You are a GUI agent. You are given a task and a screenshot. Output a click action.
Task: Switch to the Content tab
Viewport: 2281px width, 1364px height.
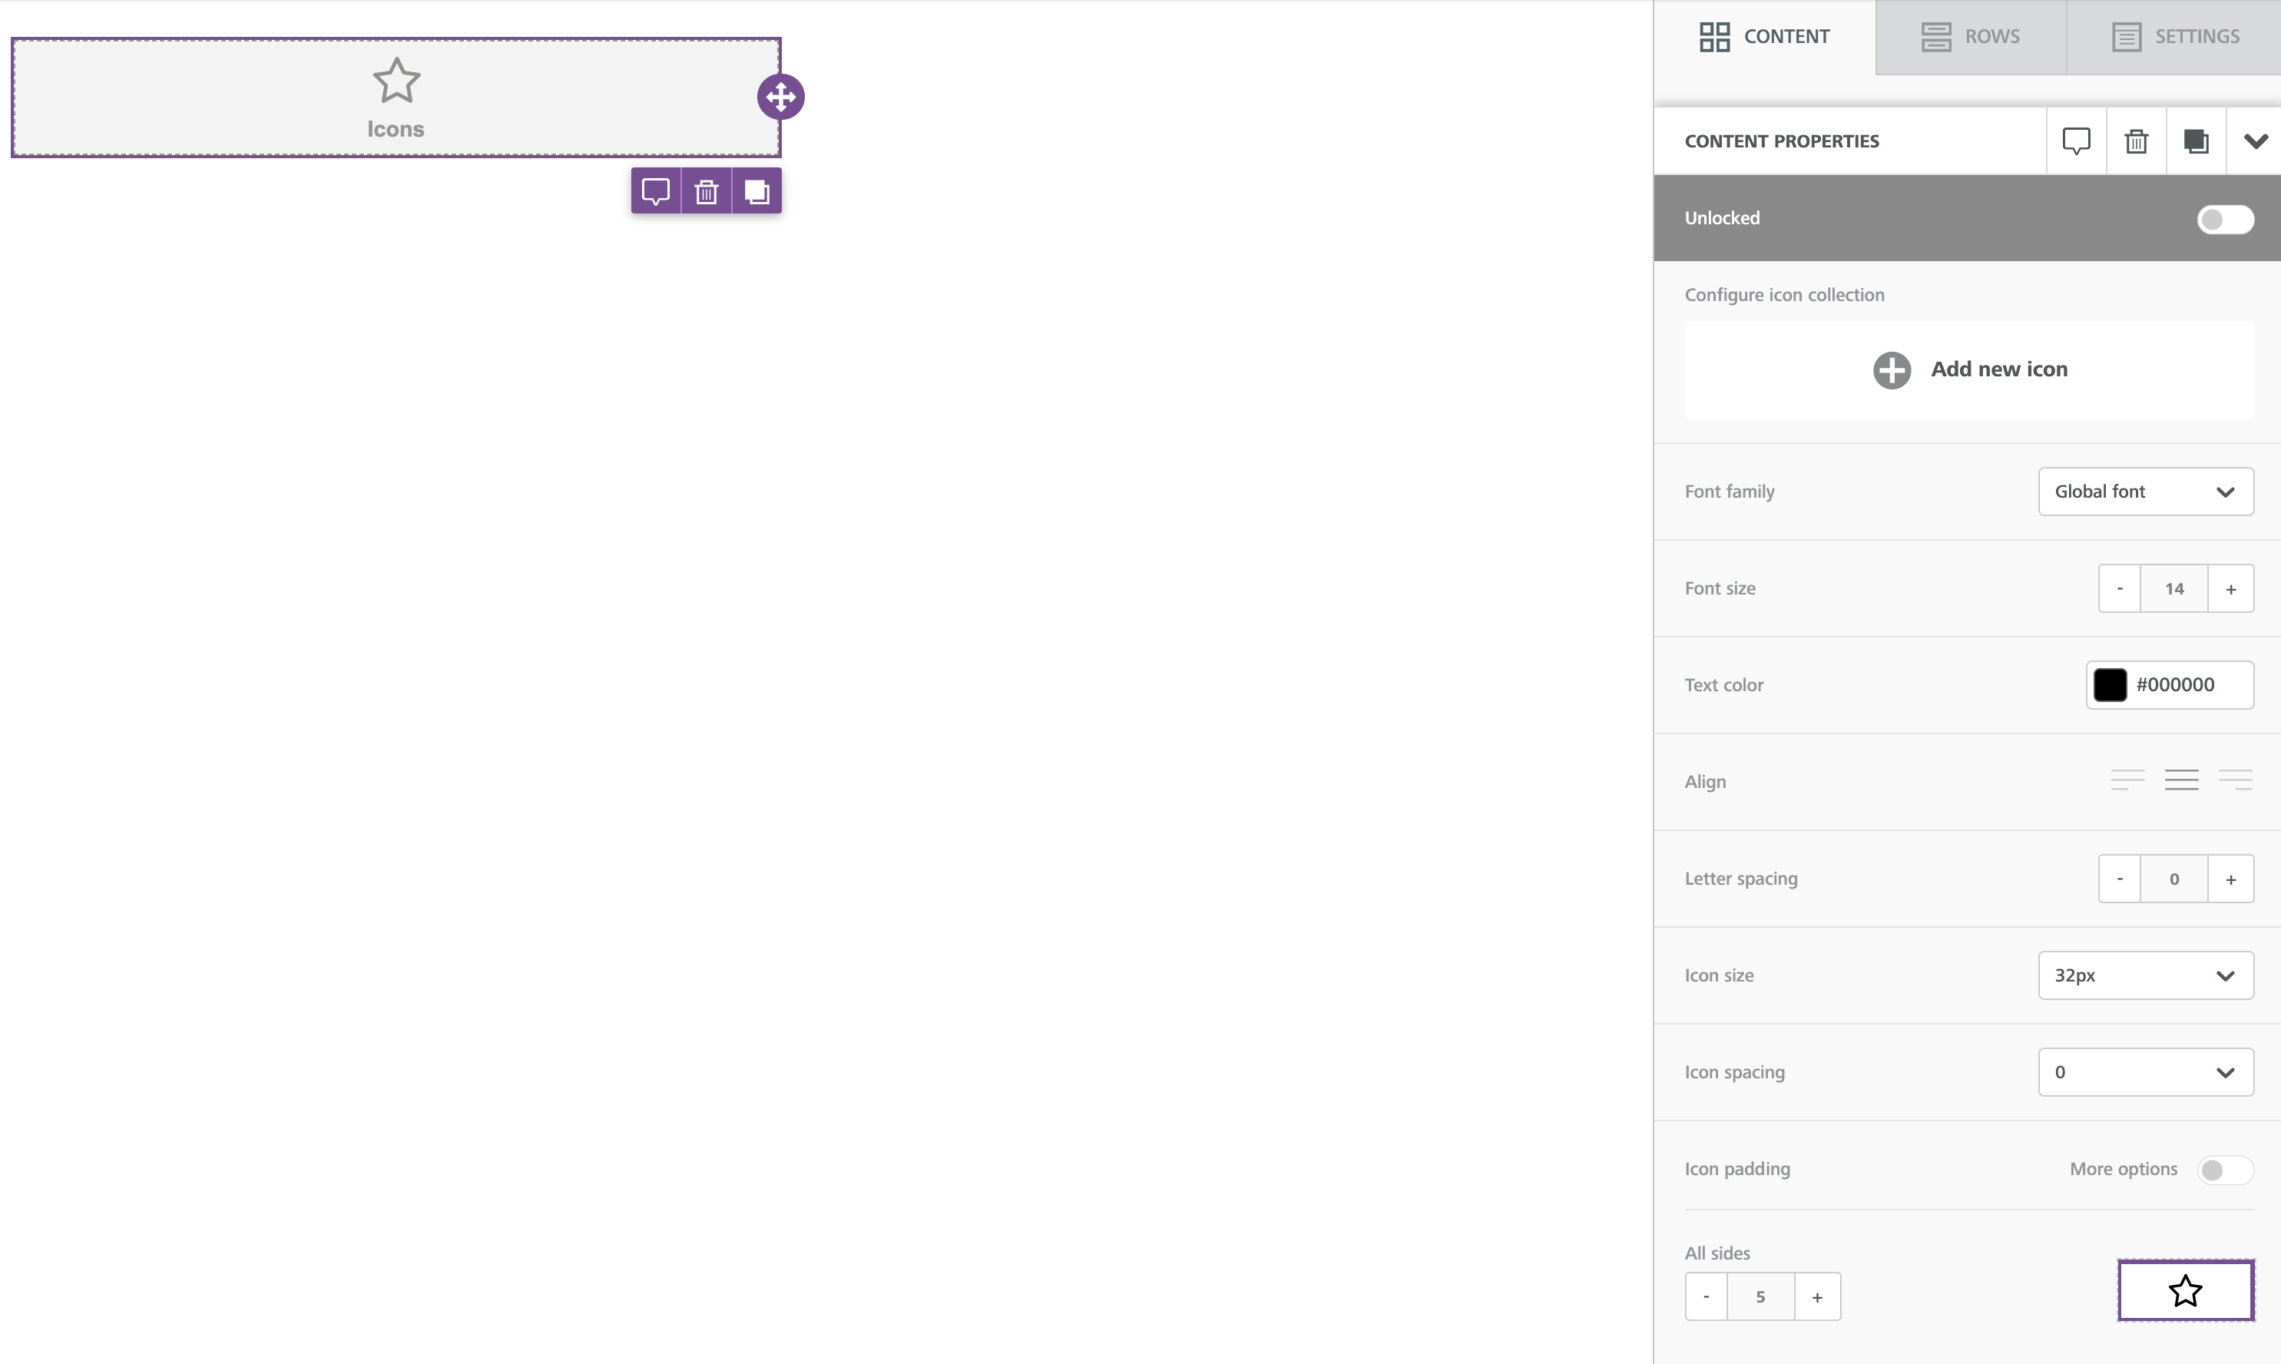click(1765, 37)
